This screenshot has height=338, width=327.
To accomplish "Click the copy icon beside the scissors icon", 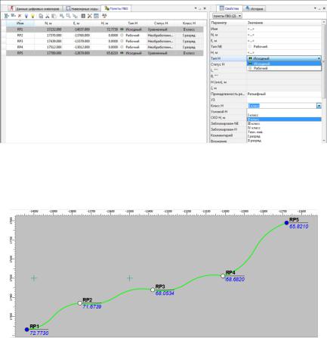I will [41, 16].
